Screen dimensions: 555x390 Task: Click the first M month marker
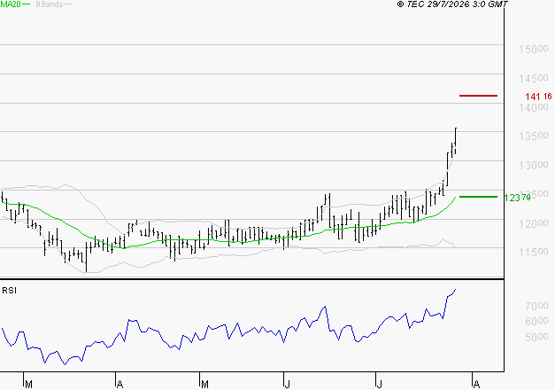pos(28,385)
